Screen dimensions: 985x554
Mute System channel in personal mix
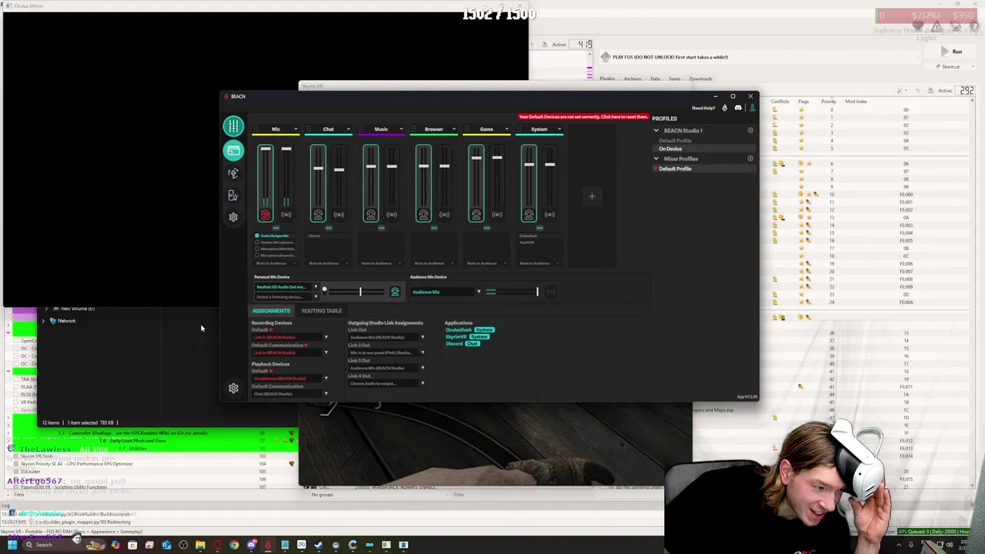(529, 215)
